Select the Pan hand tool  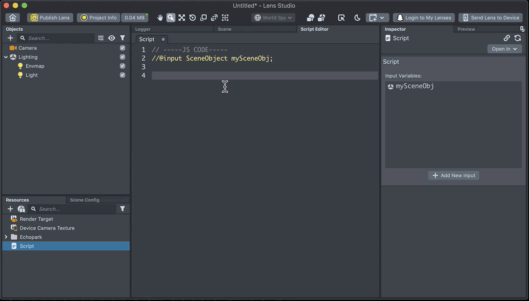(160, 18)
